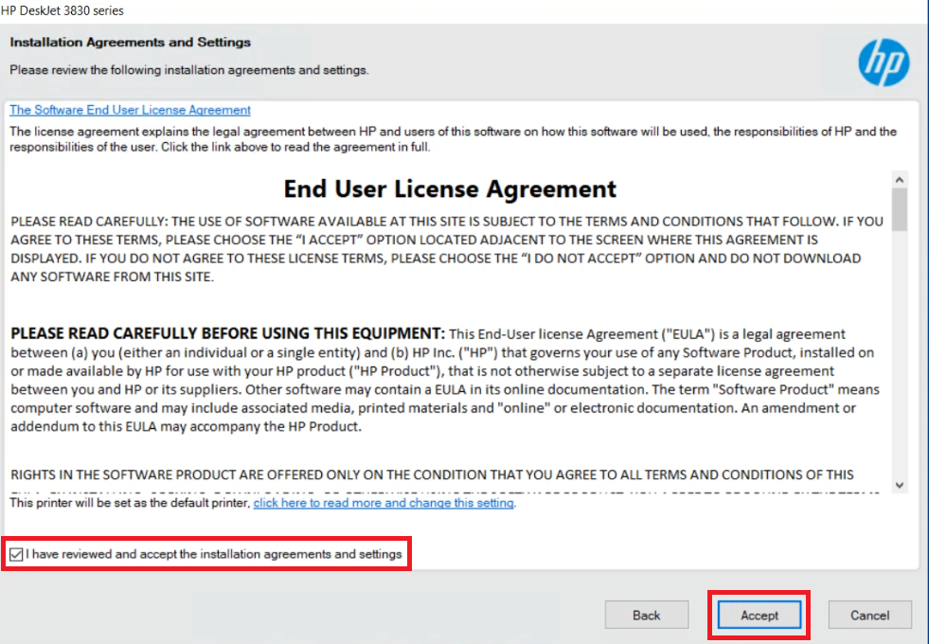Click the 'Please review the following installation agreements' text

tap(189, 70)
